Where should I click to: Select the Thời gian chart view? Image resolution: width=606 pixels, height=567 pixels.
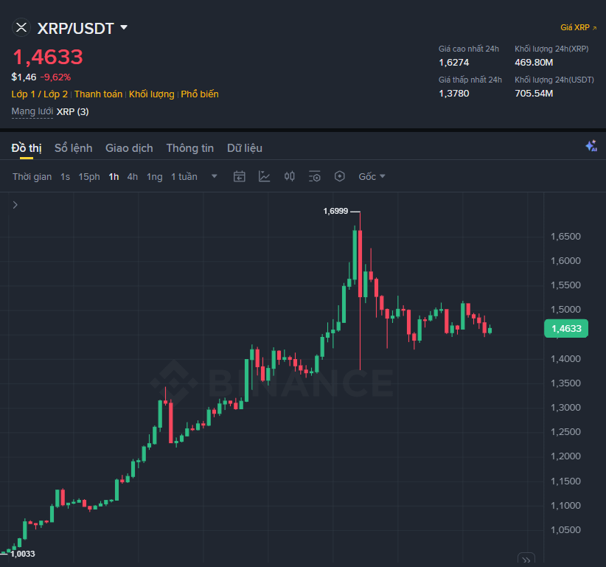32,177
